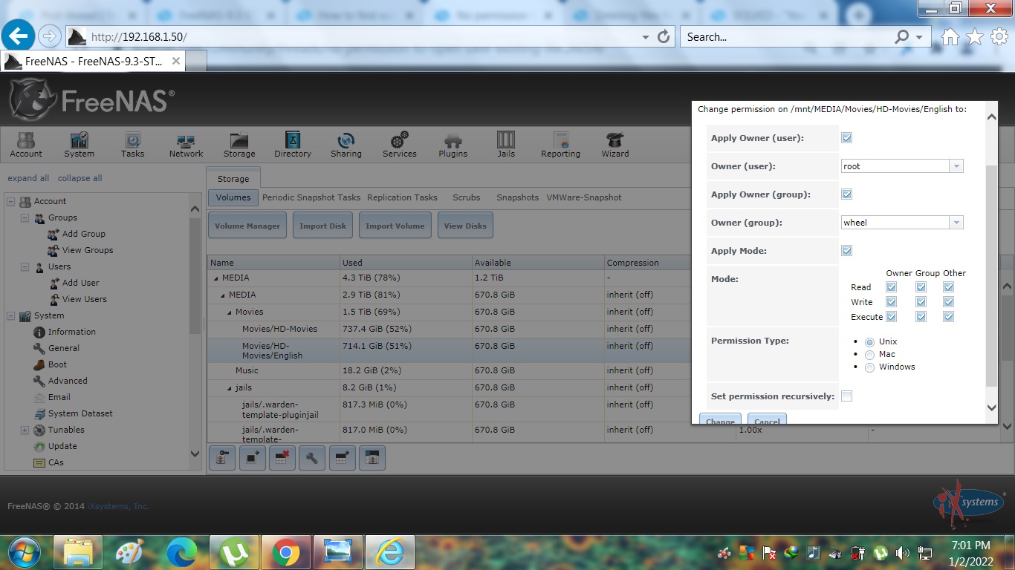The height and width of the screenshot is (570, 1015).
Task: Launch the Wizard toolbar icon
Action: point(614,145)
